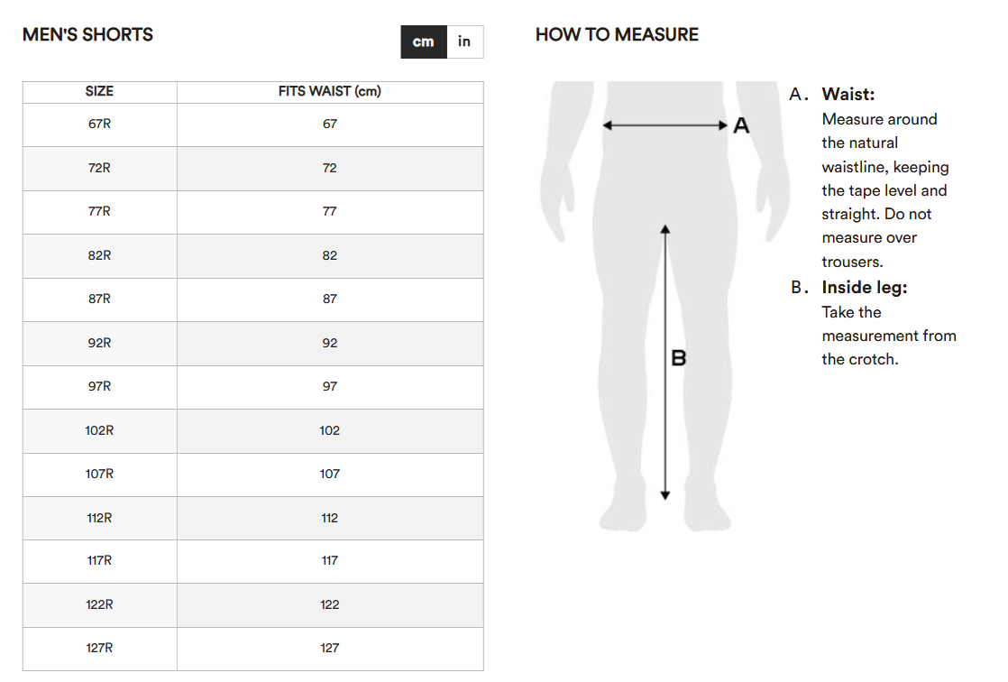Click the SIZE column header
Screen dimensions: 1008x682
(99, 92)
